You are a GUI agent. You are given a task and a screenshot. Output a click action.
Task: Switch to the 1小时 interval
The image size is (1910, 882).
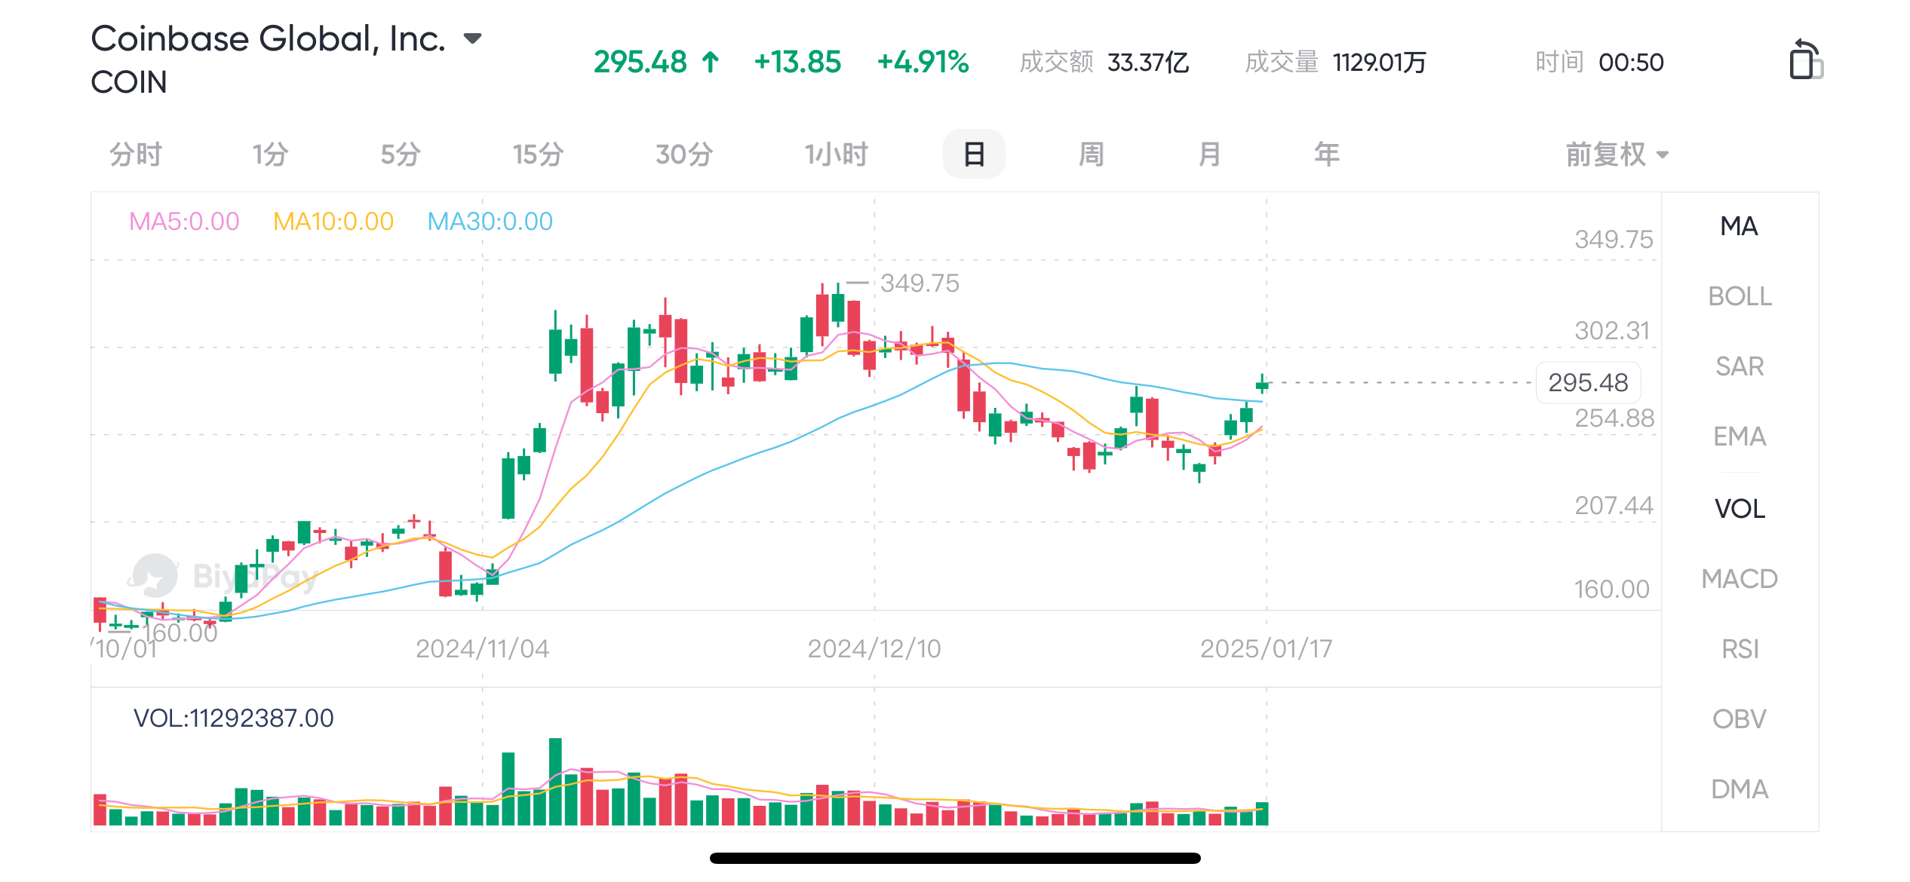pyautogui.click(x=836, y=155)
